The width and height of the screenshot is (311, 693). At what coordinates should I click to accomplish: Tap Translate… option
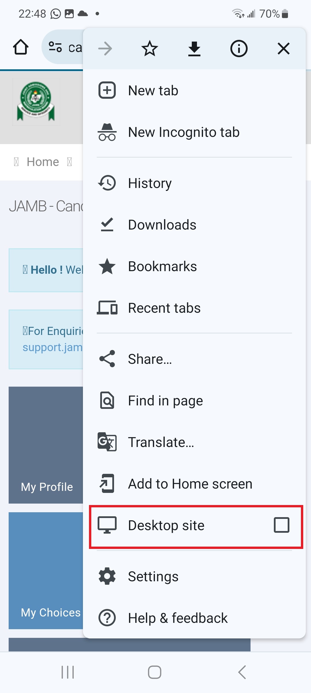194,442
